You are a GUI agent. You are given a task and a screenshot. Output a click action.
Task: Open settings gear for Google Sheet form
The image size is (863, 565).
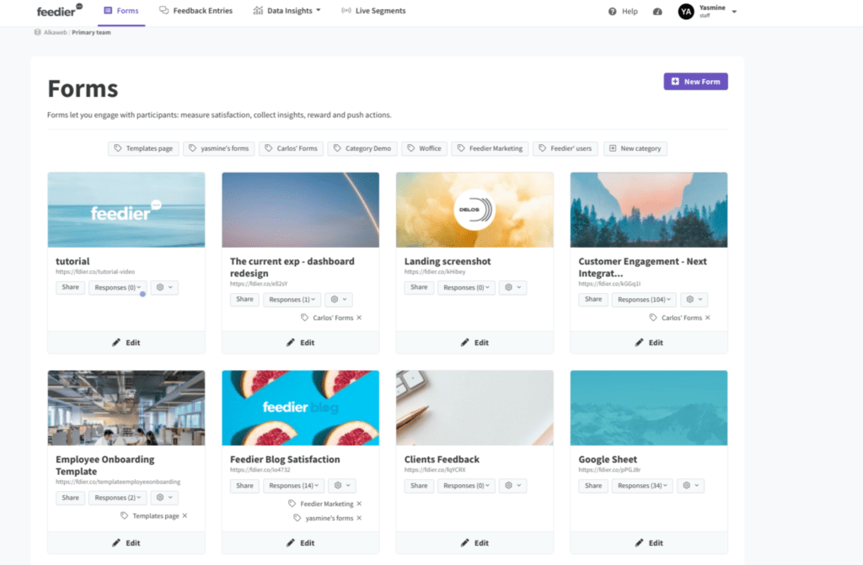pyautogui.click(x=691, y=485)
